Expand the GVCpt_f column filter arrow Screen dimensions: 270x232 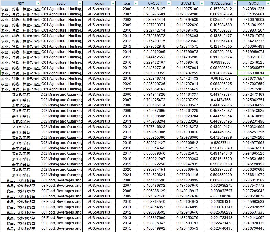point(169,3)
